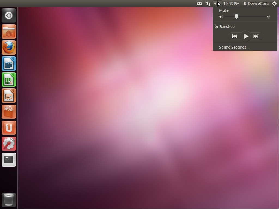The width and height of the screenshot is (279, 209).
Task: Close the sound menu via speaker indicator
Action: (x=217, y=4)
